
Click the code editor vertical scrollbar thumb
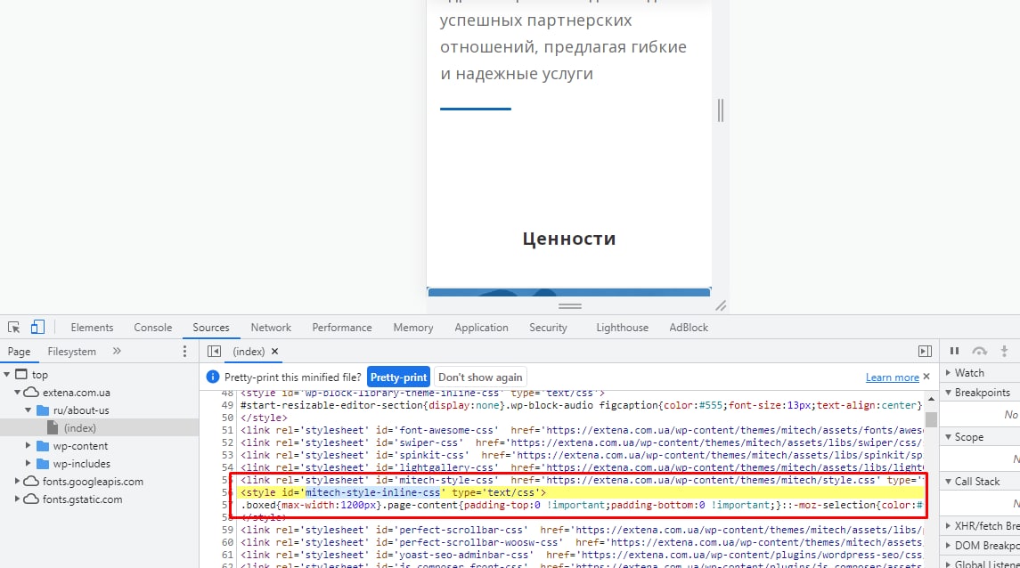932,419
